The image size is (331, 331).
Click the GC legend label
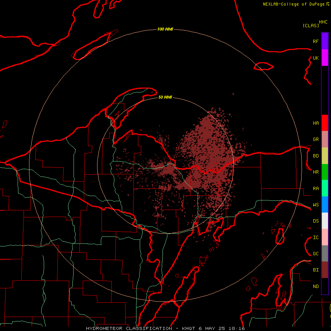click(316, 254)
